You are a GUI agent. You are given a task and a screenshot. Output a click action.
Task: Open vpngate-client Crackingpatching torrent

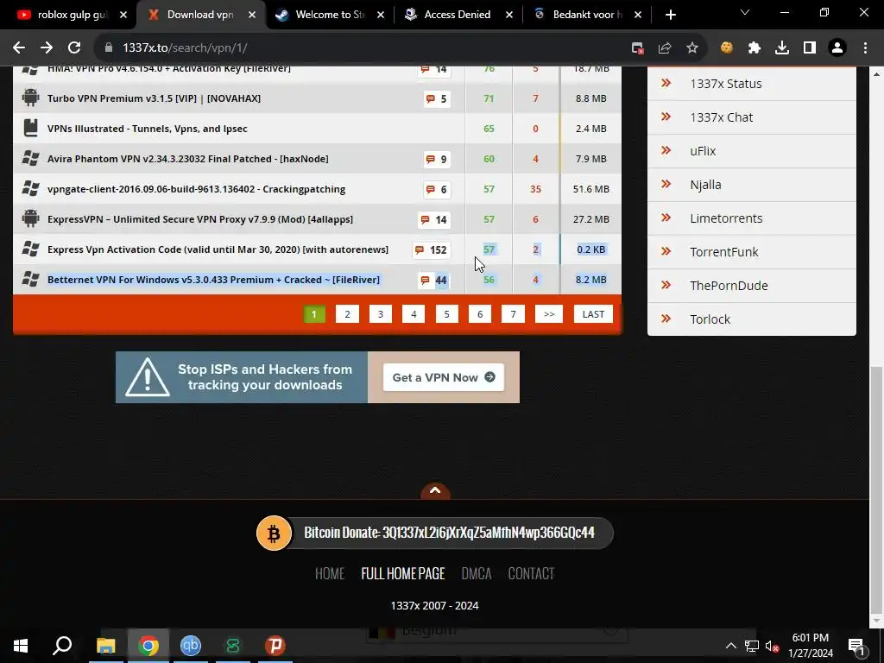coord(196,189)
